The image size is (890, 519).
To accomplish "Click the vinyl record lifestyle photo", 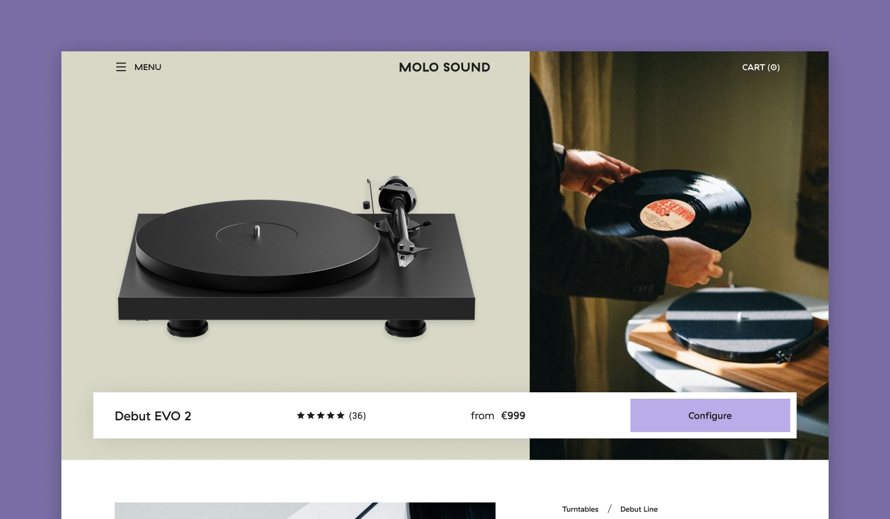I will [679, 222].
